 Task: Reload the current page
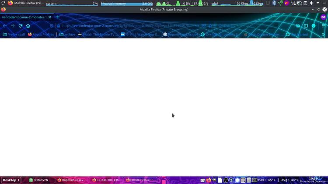[x=20, y=26]
